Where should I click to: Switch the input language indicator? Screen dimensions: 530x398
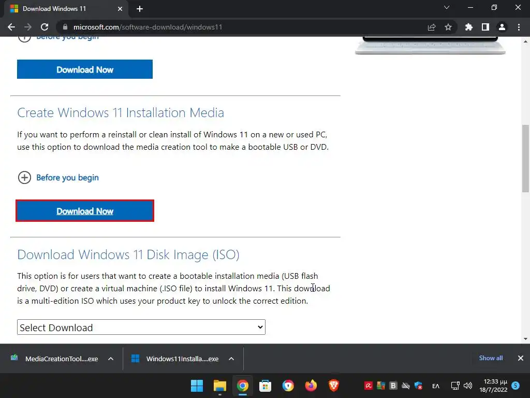pyautogui.click(x=436, y=386)
